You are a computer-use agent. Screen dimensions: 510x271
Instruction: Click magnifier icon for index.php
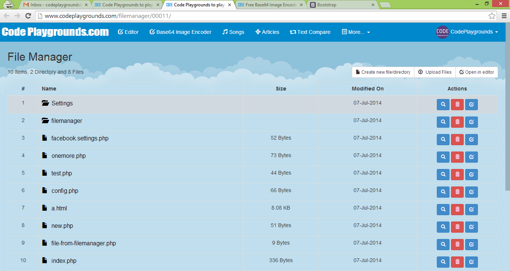click(x=443, y=262)
